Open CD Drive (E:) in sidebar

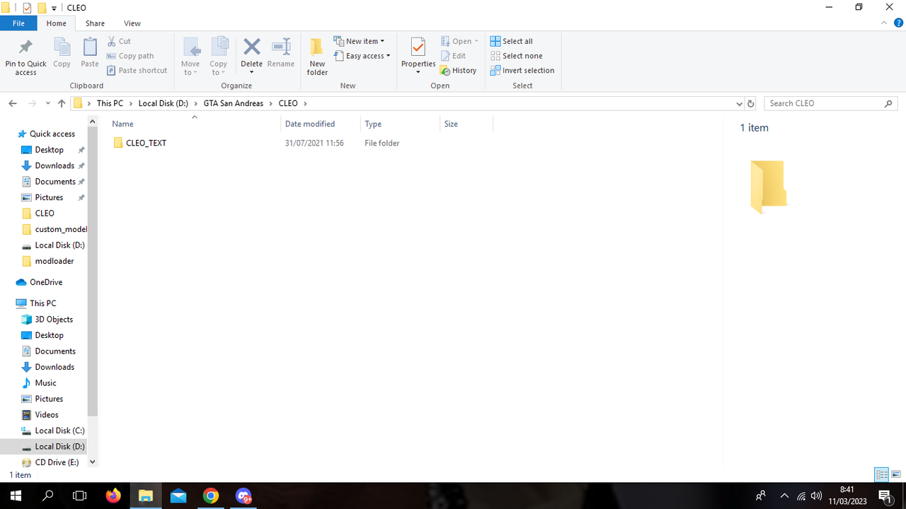(x=57, y=462)
